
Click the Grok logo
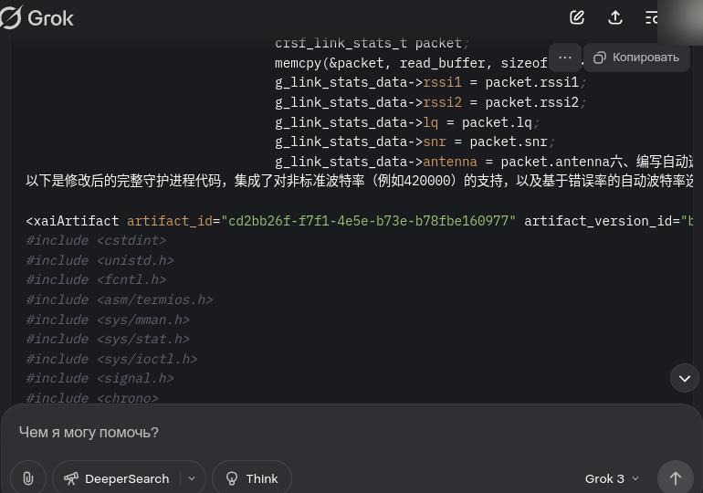(x=37, y=18)
